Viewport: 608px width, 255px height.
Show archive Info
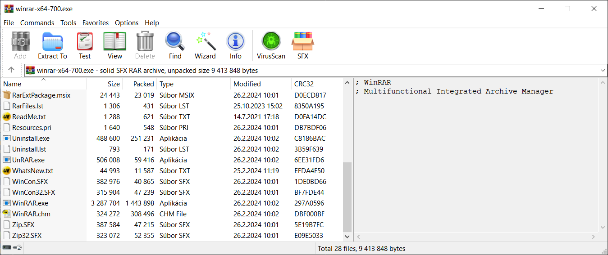(x=235, y=45)
